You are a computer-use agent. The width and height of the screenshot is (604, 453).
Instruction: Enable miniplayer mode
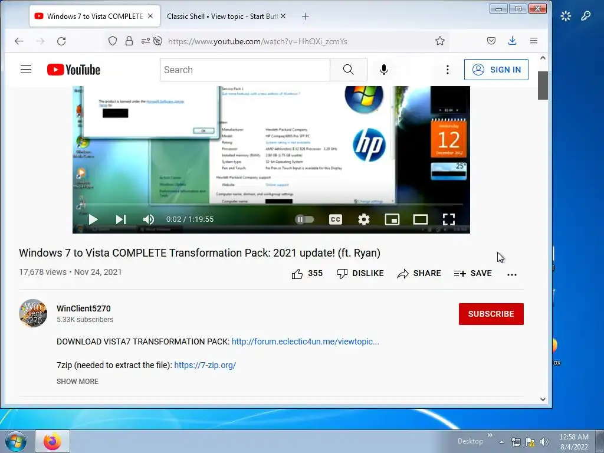tap(392, 219)
